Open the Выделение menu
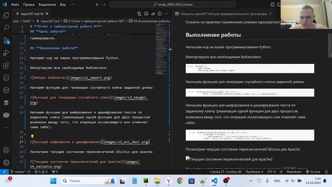 47,5
